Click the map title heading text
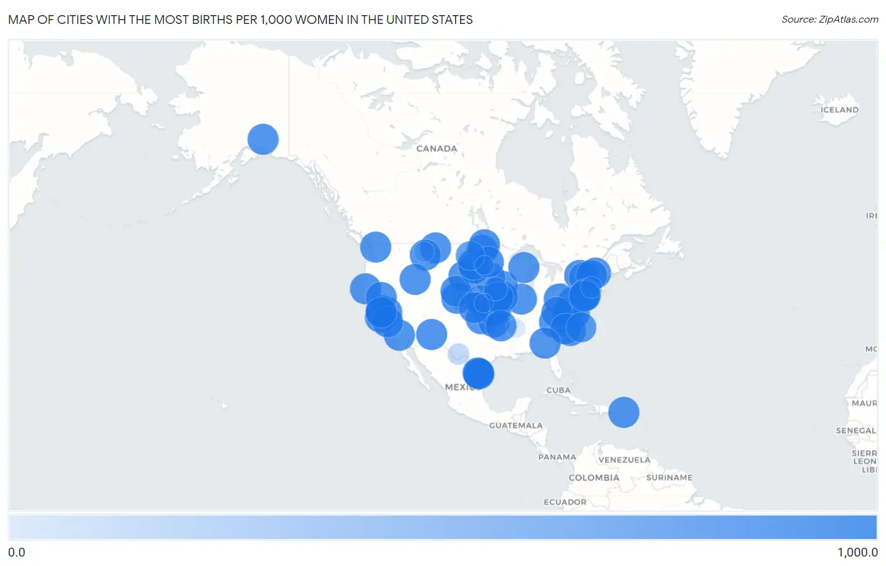This screenshot has width=886, height=566. click(240, 20)
